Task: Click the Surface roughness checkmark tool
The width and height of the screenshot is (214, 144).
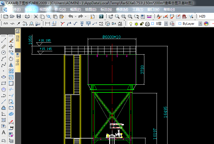Action: [75, 24]
